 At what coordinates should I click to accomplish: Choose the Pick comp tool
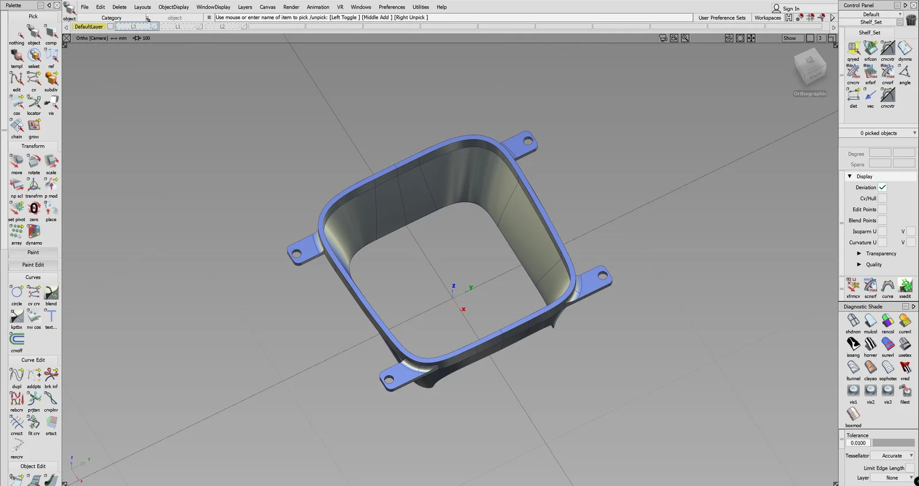click(51, 34)
